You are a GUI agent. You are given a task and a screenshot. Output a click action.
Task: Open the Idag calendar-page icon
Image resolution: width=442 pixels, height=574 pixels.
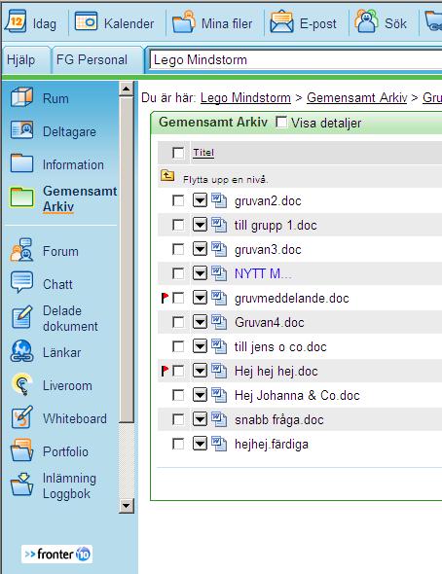pos(16,21)
